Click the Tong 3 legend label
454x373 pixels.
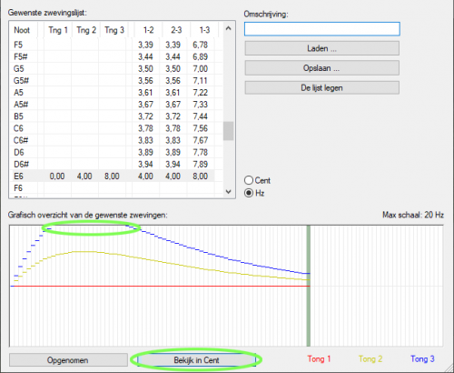pyautogui.click(x=422, y=359)
